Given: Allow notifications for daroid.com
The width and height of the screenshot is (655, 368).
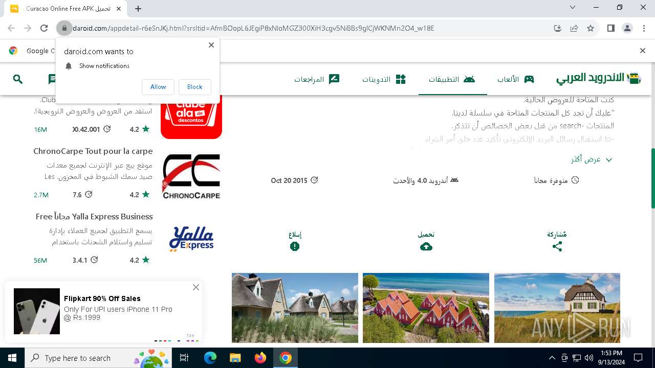Looking at the screenshot, I should point(158,87).
